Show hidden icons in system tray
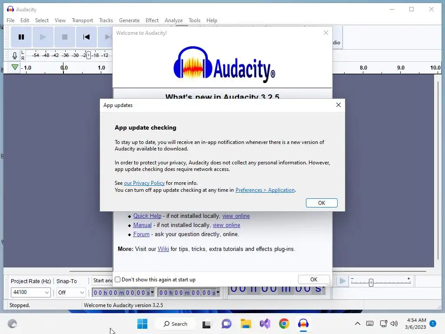This screenshot has height=334, width=445. pos(358,324)
